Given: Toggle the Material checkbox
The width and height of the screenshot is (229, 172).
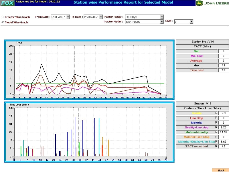Looking at the screenshot, I should tap(216, 122).
